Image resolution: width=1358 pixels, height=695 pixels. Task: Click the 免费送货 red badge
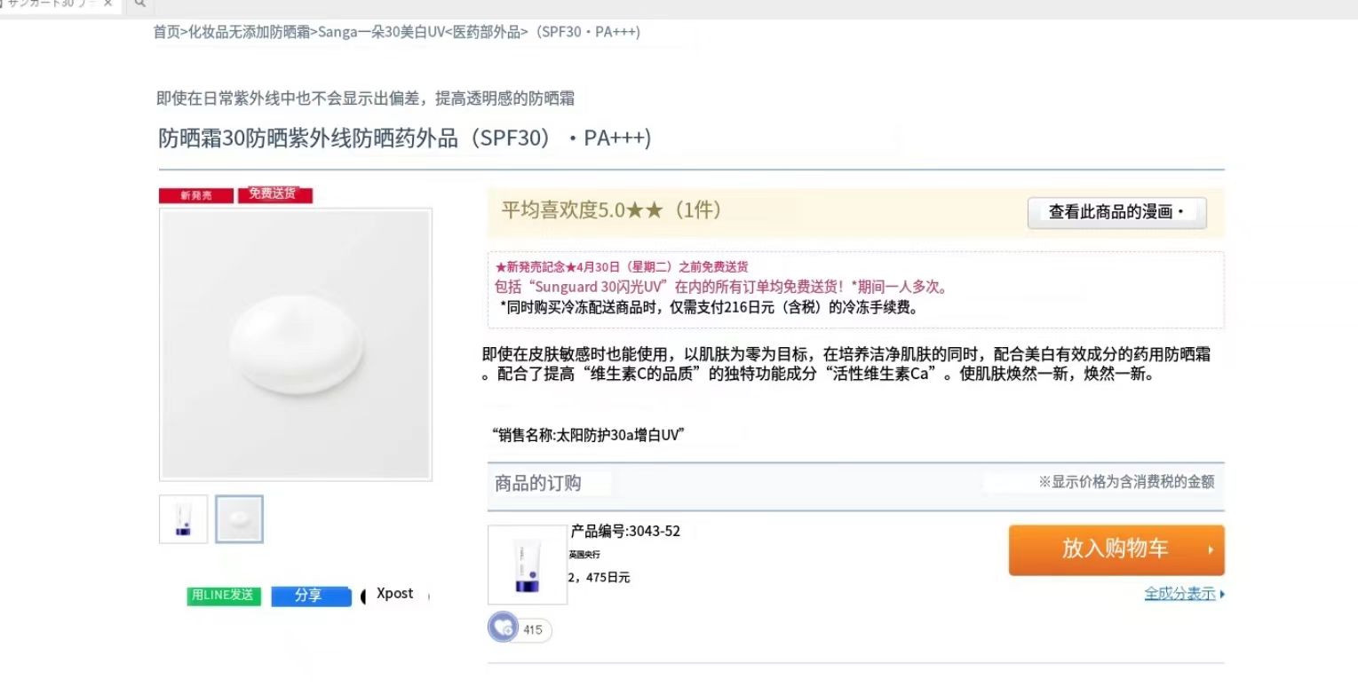[274, 194]
